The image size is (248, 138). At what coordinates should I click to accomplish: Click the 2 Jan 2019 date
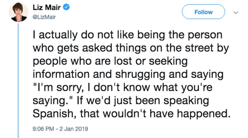(x=74, y=129)
